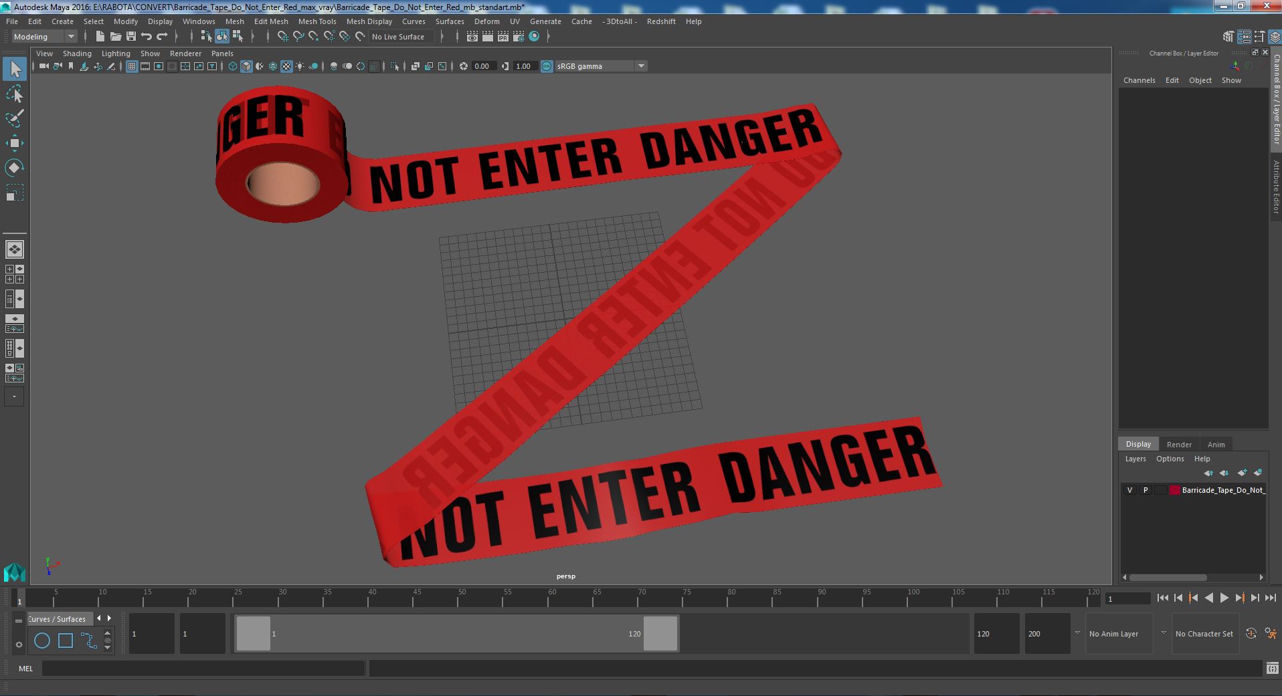Open the shelf options gear menu
The height and width of the screenshot is (696, 1282).
pyautogui.click(x=19, y=645)
